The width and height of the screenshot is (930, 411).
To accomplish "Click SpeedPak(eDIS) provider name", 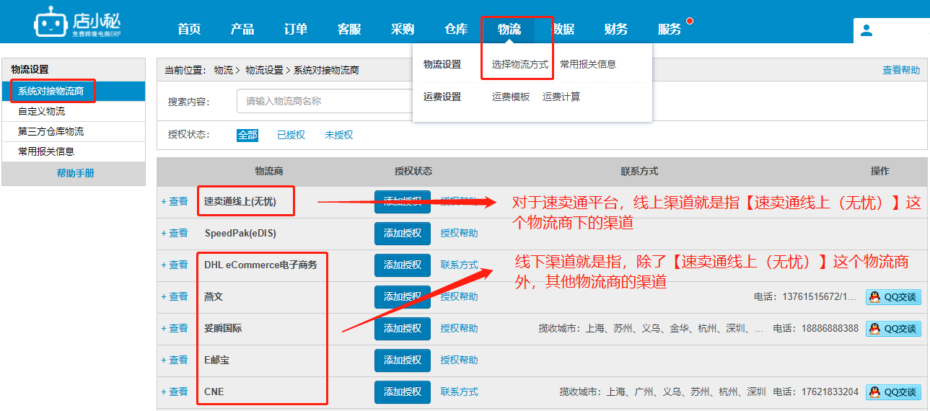I will pos(240,234).
